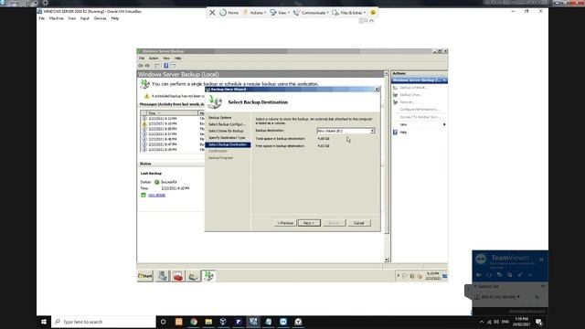Expand the View submenu in the Actions pane
This screenshot has width=585, height=329.
click(x=420, y=124)
